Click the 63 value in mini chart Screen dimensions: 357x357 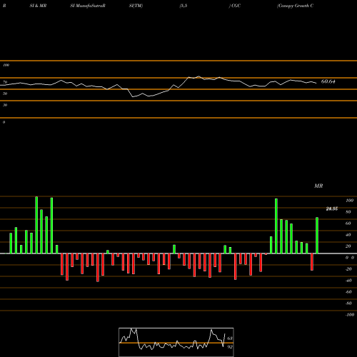tap(230, 338)
